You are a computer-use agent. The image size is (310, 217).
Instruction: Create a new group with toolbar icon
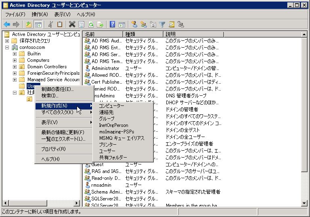coord(144,24)
